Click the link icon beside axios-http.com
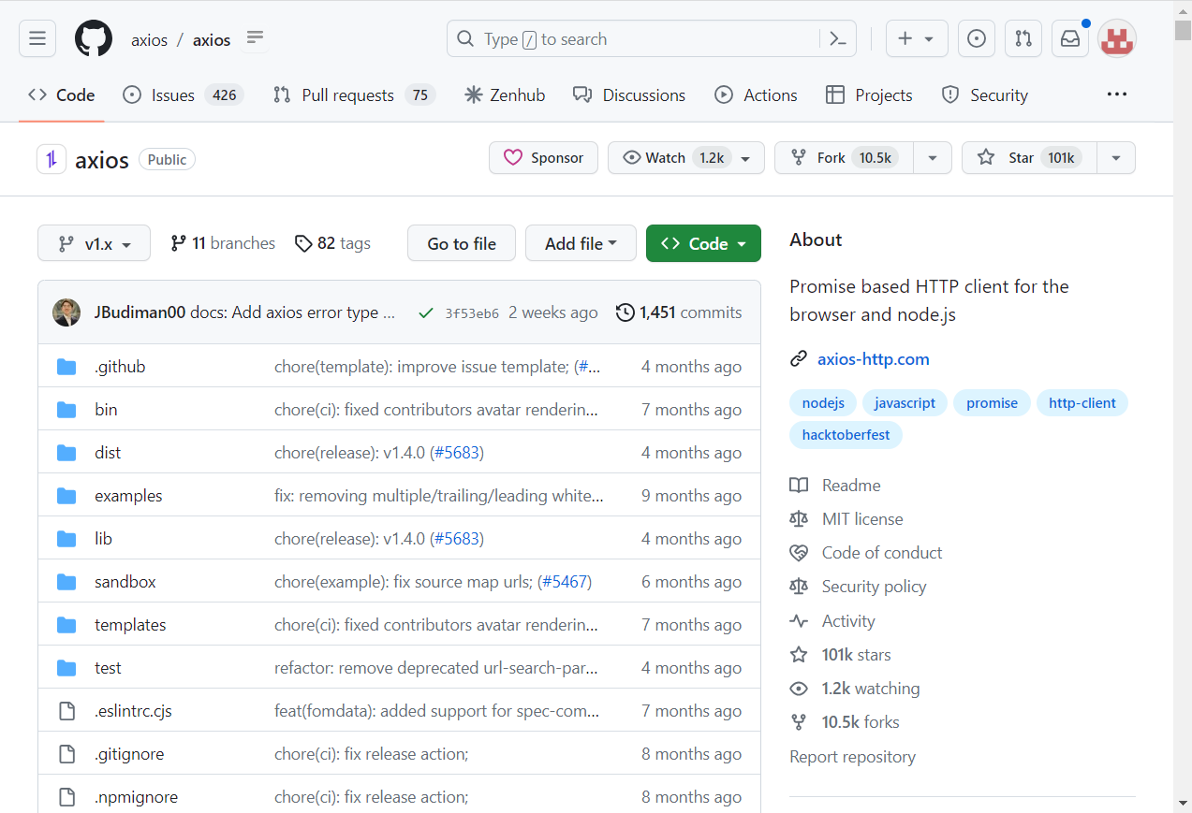 (x=799, y=359)
